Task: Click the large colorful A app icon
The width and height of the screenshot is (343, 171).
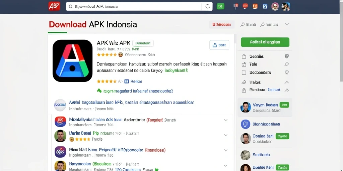Action: [72, 61]
